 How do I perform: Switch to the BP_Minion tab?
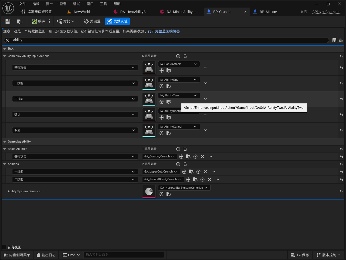[x=268, y=12]
